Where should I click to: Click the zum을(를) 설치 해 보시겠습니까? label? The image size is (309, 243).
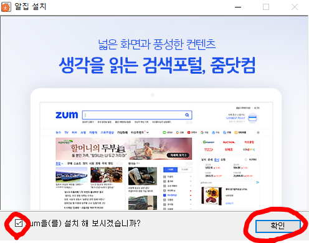[83, 224]
